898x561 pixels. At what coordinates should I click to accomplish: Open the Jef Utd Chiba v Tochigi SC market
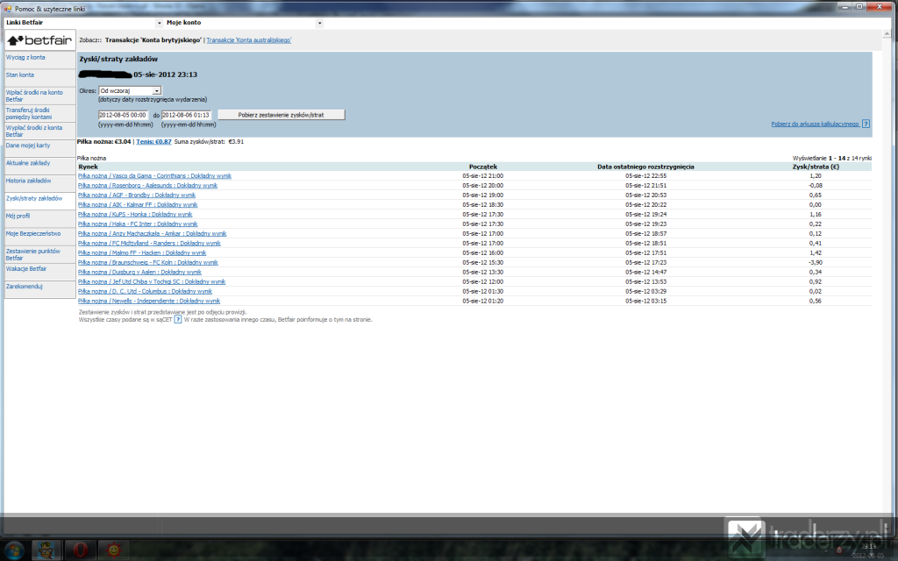click(x=152, y=281)
